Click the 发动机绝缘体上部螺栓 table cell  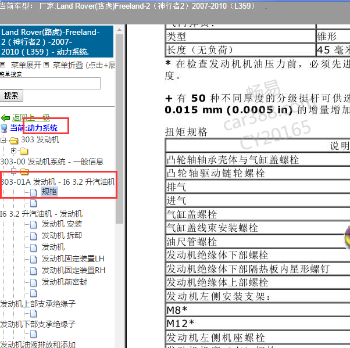click(x=258, y=282)
